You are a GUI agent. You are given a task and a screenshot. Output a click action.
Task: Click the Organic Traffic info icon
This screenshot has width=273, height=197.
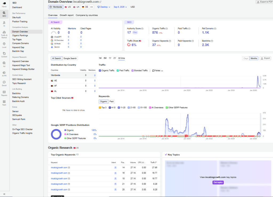click(167, 28)
